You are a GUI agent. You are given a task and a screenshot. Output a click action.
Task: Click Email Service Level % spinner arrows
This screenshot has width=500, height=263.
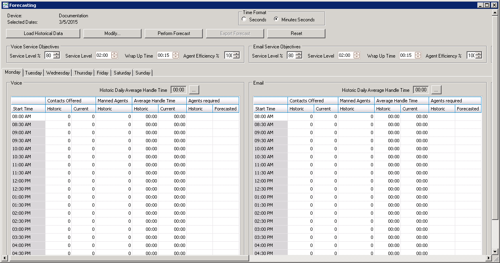298,56
